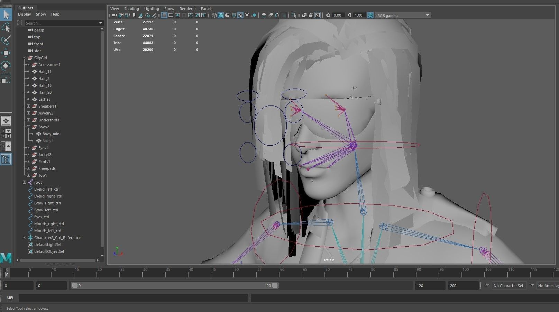This screenshot has width=559, height=312.
Task: Open Camera Attributes from panel toolbar
Action: pos(128,15)
